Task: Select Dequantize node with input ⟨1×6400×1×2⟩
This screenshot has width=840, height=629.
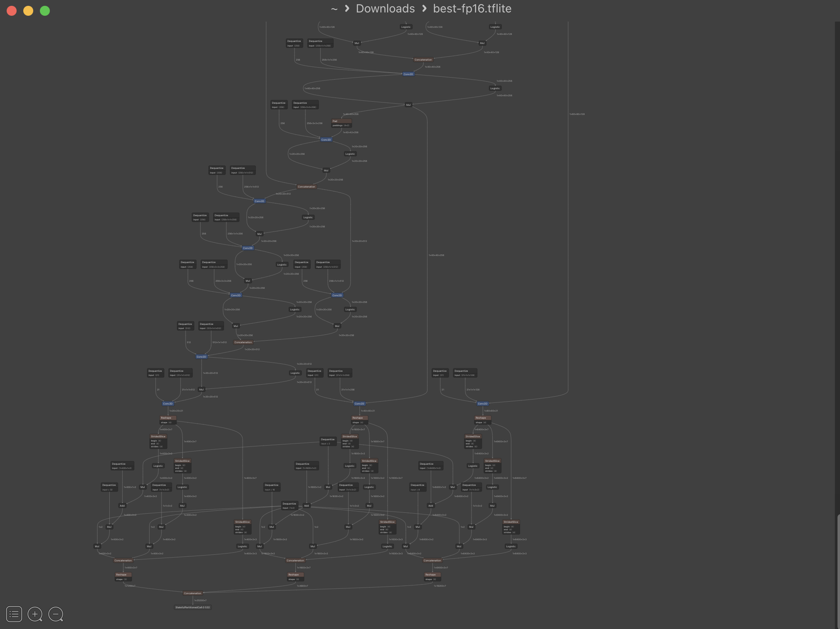Action: 430,466
